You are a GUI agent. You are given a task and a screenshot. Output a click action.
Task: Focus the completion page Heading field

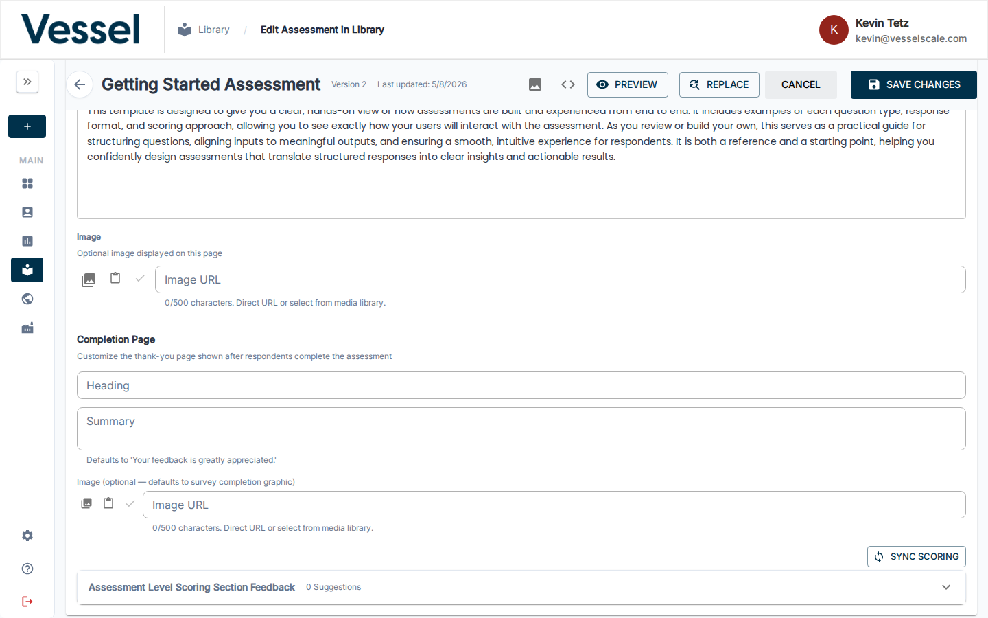(521, 385)
